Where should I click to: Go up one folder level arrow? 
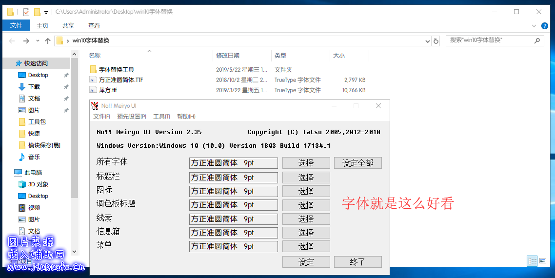(x=48, y=41)
